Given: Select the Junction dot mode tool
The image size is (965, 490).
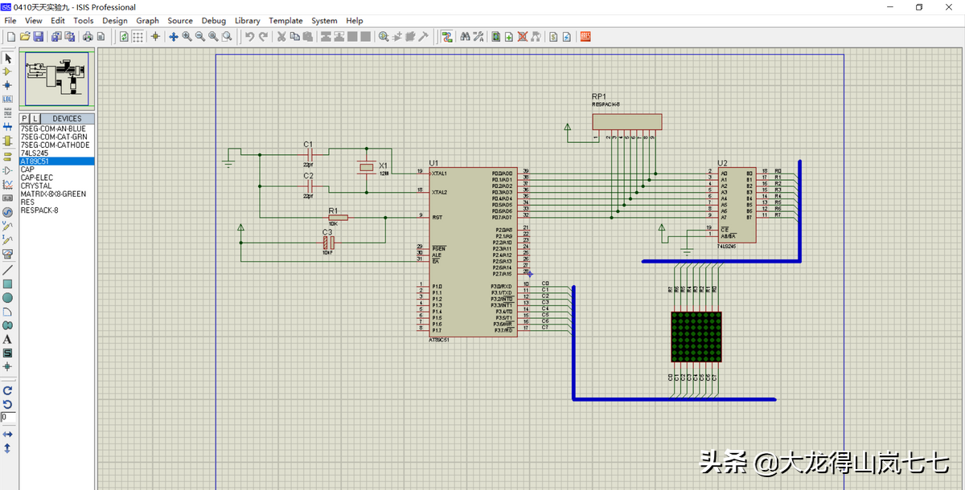Looking at the screenshot, I should tap(7, 85).
